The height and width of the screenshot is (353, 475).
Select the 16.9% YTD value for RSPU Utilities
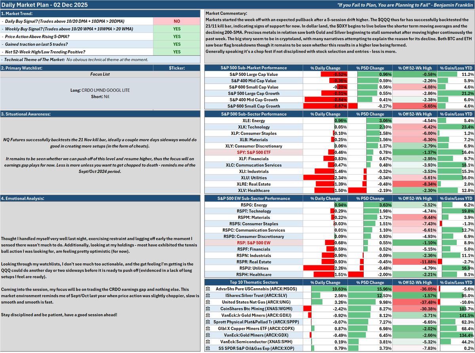pos(456,268)
